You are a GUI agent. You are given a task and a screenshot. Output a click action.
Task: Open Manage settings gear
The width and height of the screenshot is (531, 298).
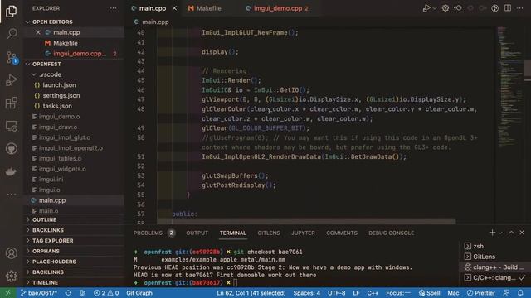coord(11,276)
